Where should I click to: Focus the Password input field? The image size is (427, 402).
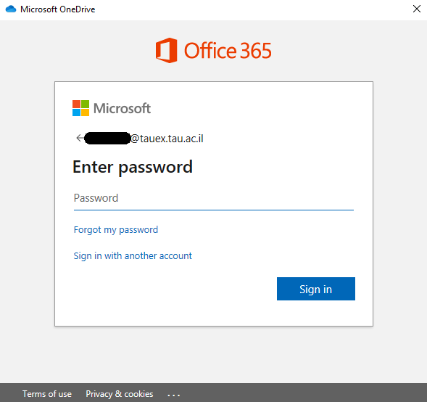coord(213,198)
